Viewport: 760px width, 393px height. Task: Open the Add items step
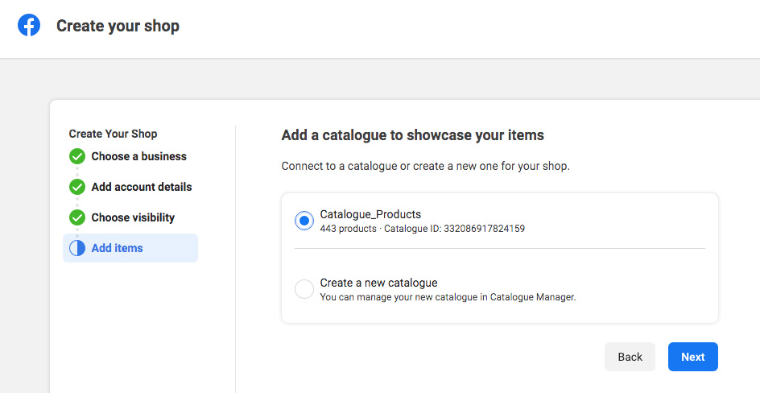pyautogui.click(x=130, y=248)
